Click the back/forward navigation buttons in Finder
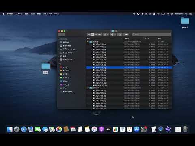This screenshot has height=146, width=195. click(62, 34)
